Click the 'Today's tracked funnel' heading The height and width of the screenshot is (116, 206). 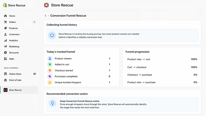point(61,52)
